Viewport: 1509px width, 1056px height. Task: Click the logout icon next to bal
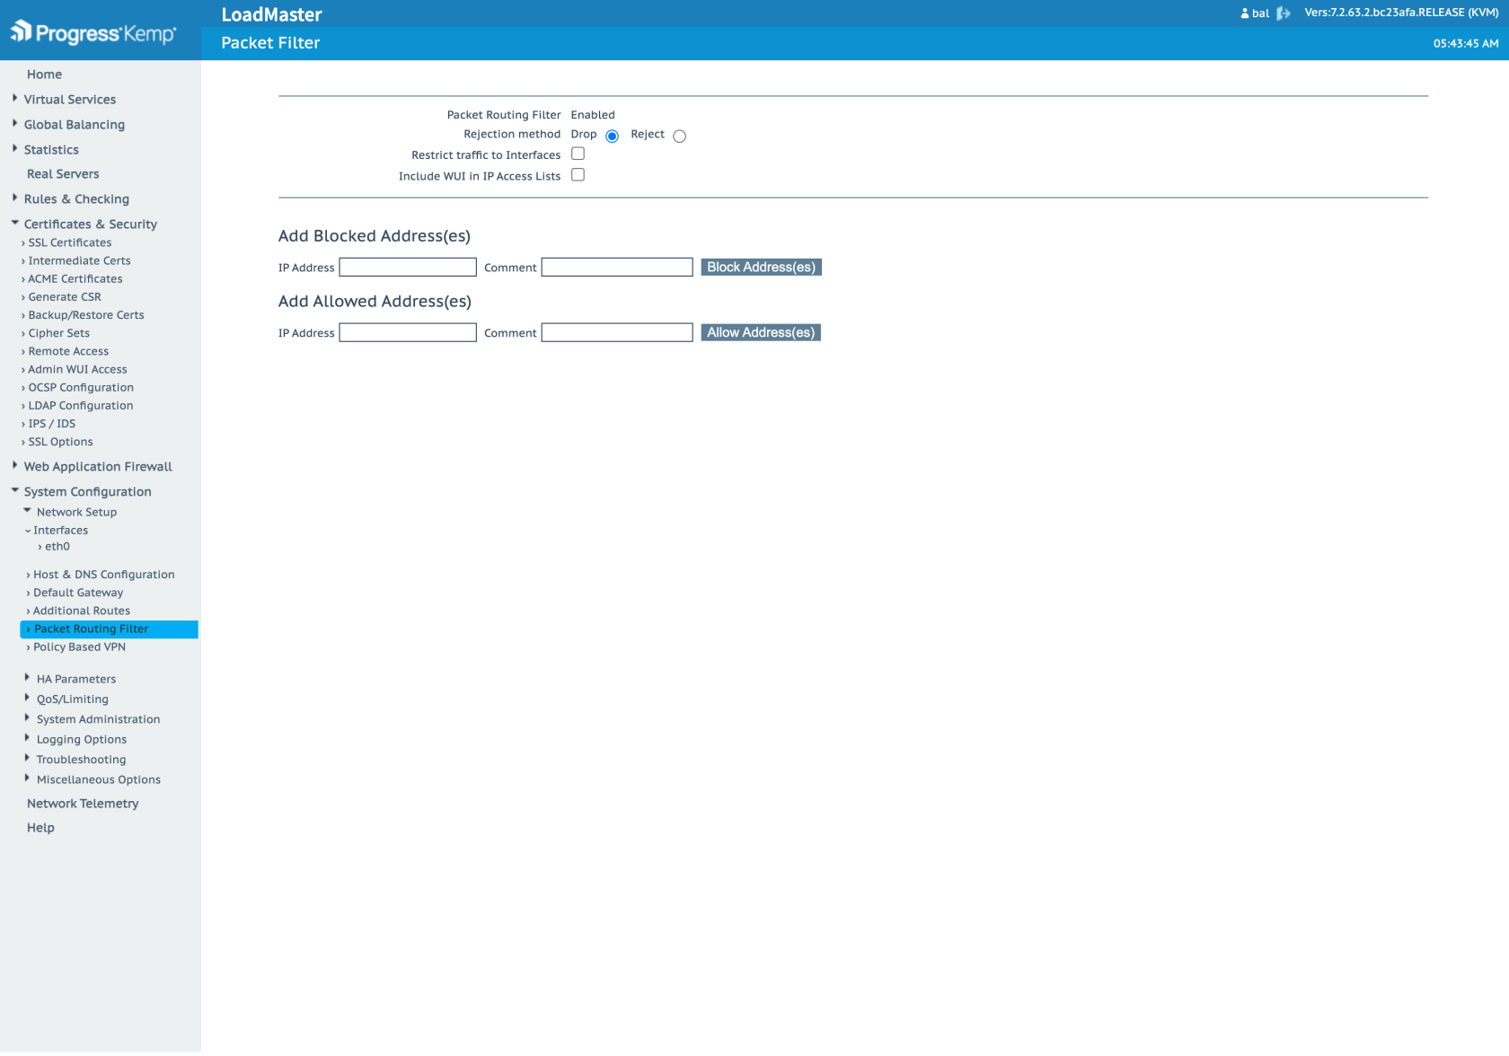pyautogui.click(x=1283, y=13)
